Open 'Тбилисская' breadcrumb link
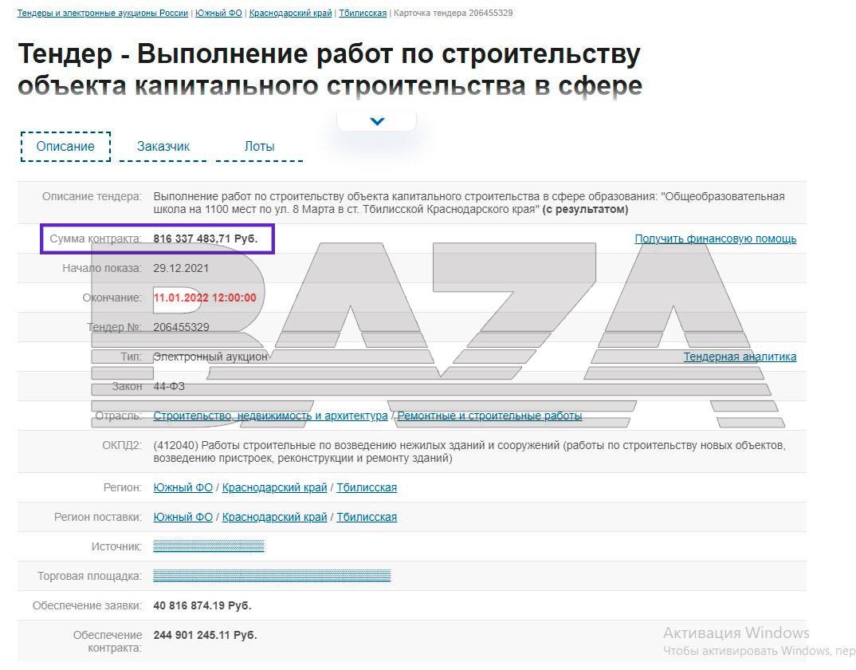 tap(363, 14)
